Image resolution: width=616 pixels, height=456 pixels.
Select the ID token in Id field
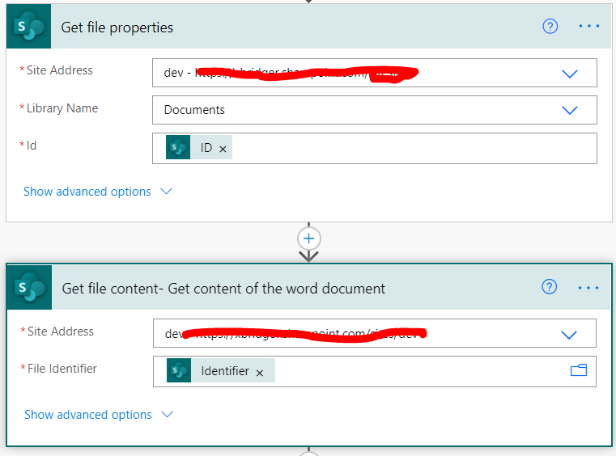[x=199, y=147]
